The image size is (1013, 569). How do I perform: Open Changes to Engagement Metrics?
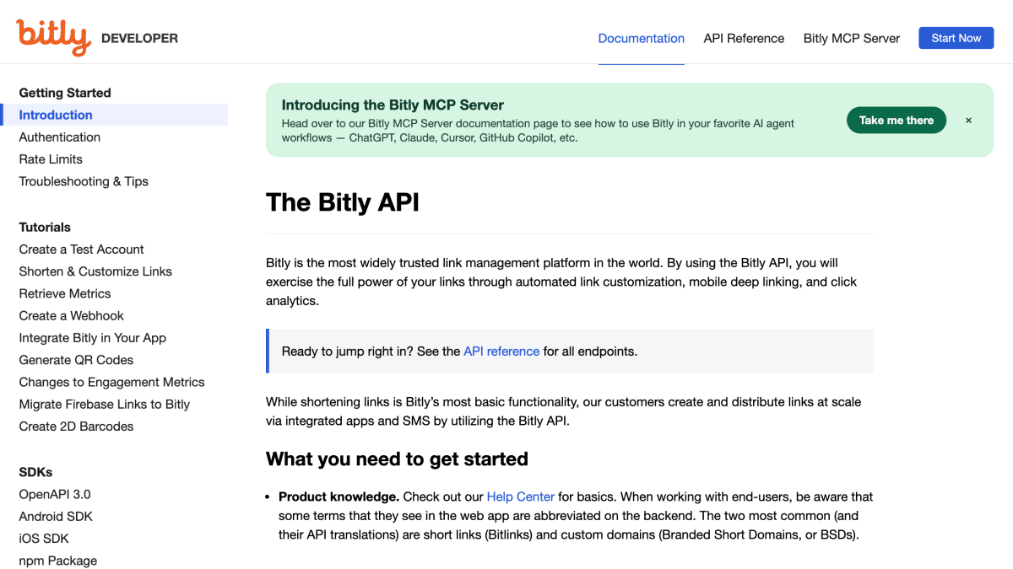pyautogui.click(x=111, y=382)
